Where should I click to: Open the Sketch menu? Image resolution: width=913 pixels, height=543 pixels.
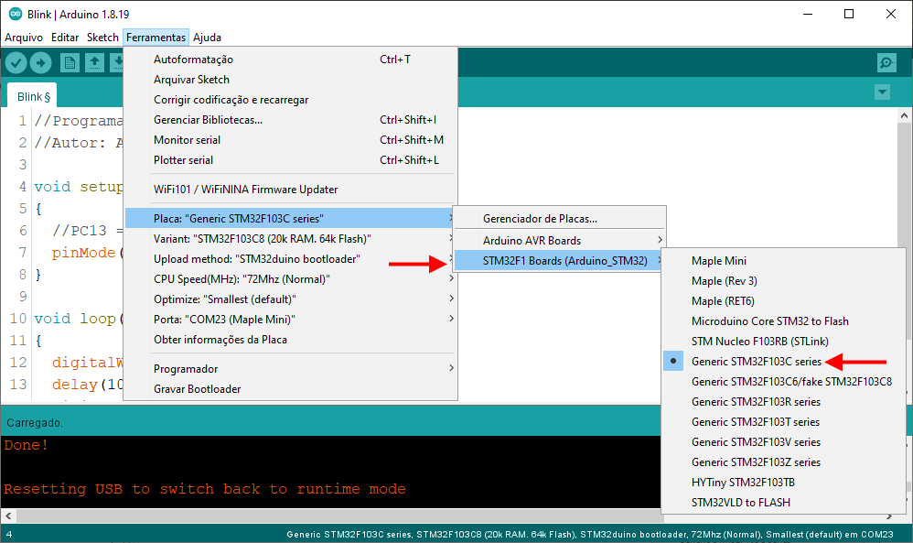pyautogui.click(x=102, y=38)
